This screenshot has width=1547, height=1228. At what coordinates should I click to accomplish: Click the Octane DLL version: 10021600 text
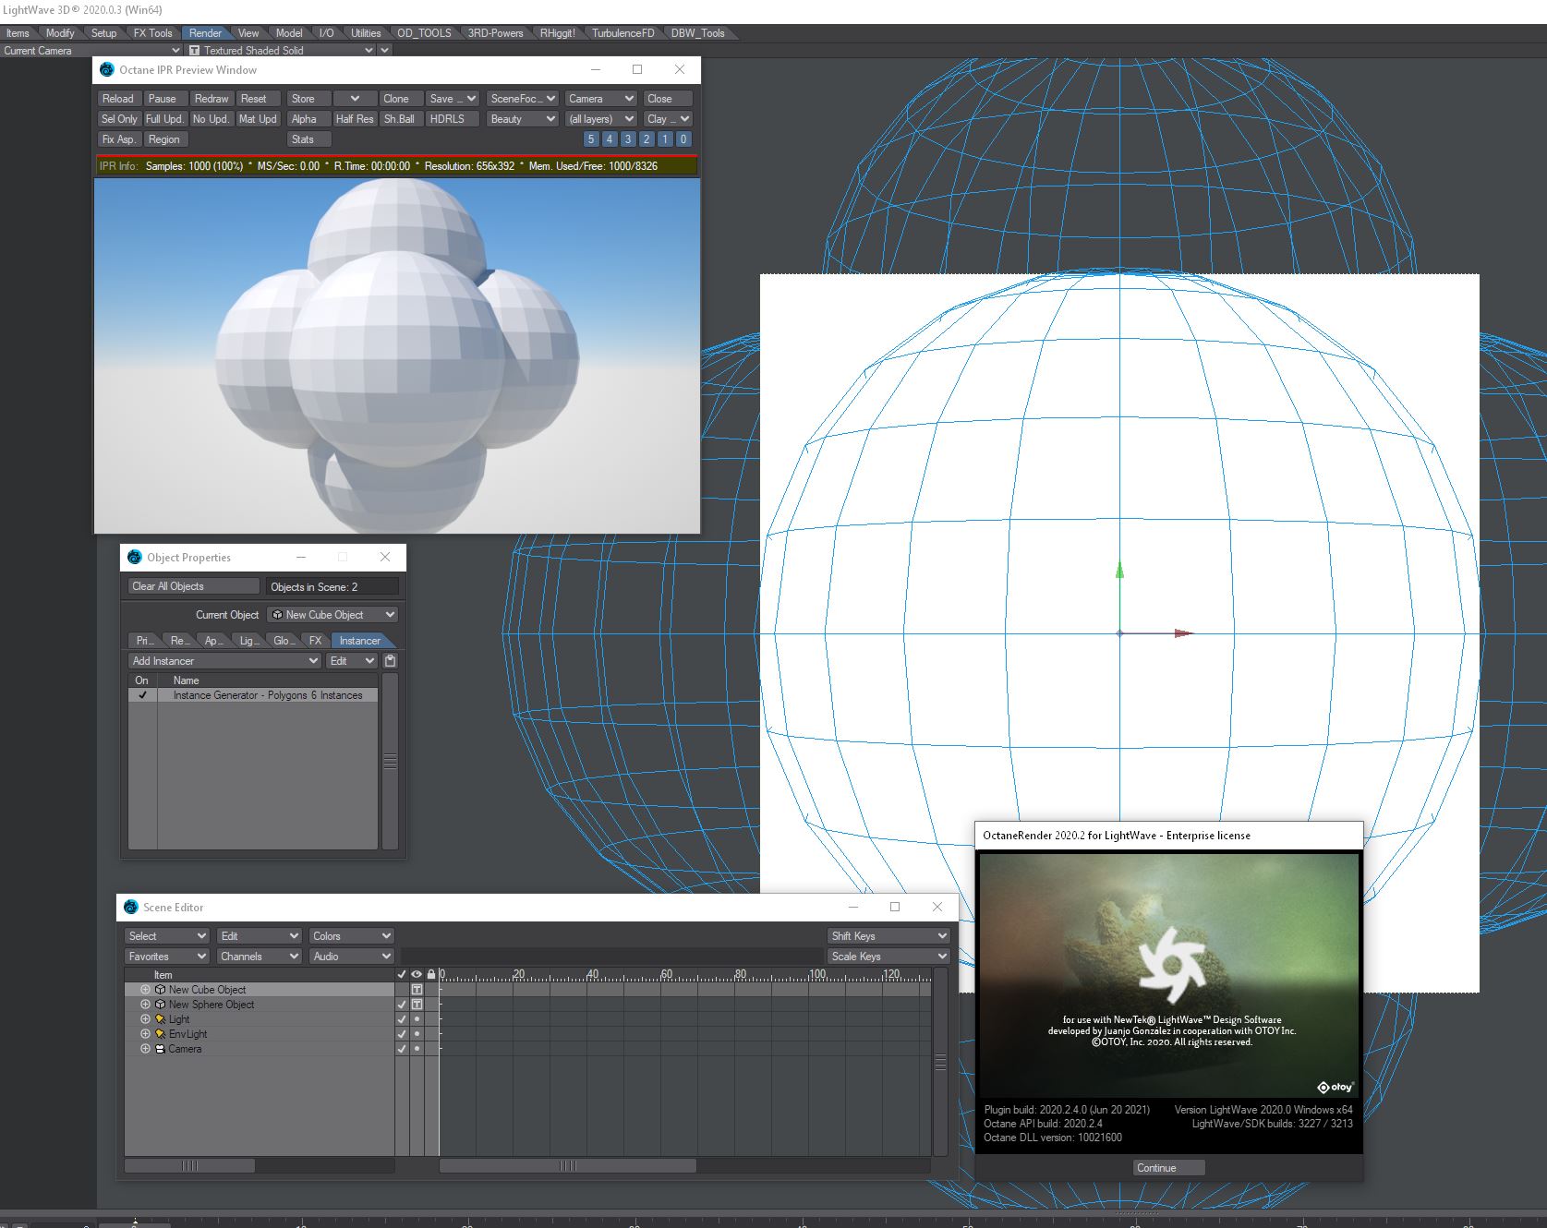click(x=1053, y=1138)
